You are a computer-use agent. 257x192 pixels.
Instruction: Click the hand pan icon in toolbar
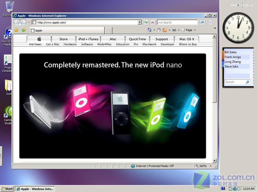158,30
